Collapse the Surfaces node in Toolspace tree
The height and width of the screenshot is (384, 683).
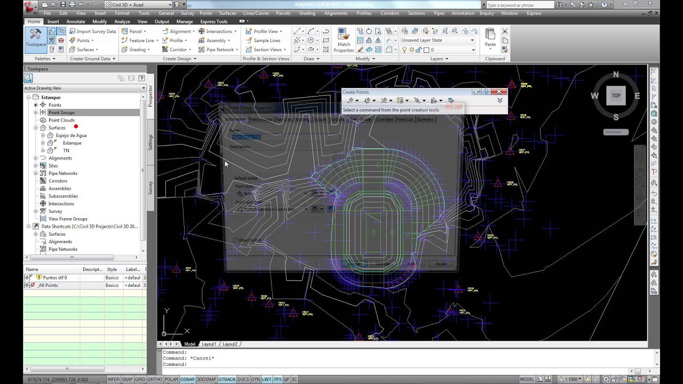[x=36, y=128]
